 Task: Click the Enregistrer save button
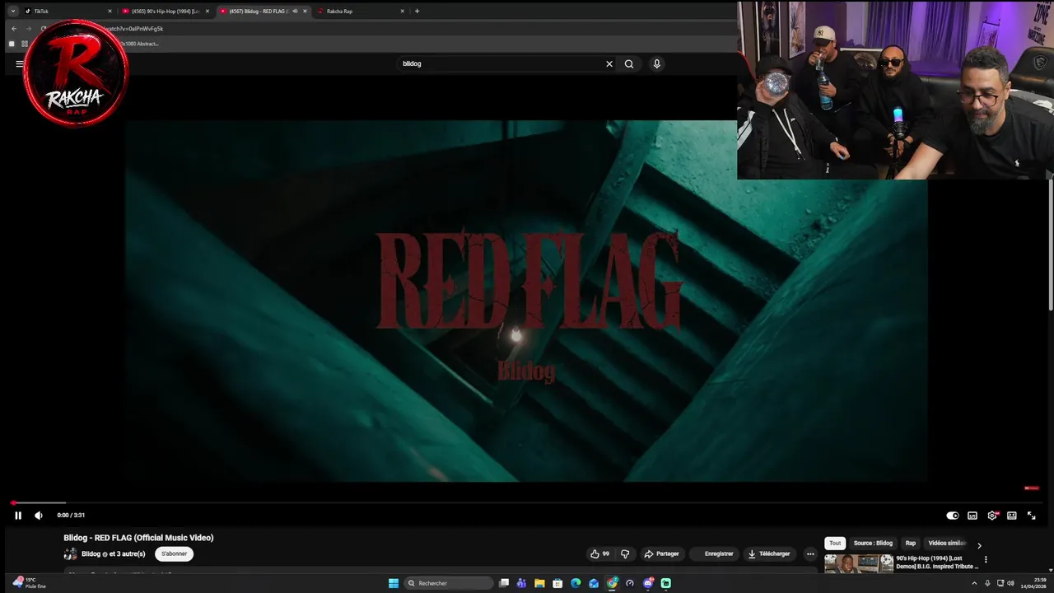pos(714,553)
